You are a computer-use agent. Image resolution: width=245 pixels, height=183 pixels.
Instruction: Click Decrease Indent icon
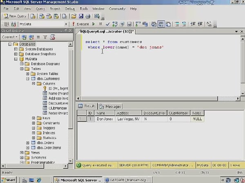pos(193,24)
